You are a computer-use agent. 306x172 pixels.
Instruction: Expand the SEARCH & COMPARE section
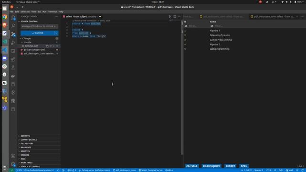[30, 167]
